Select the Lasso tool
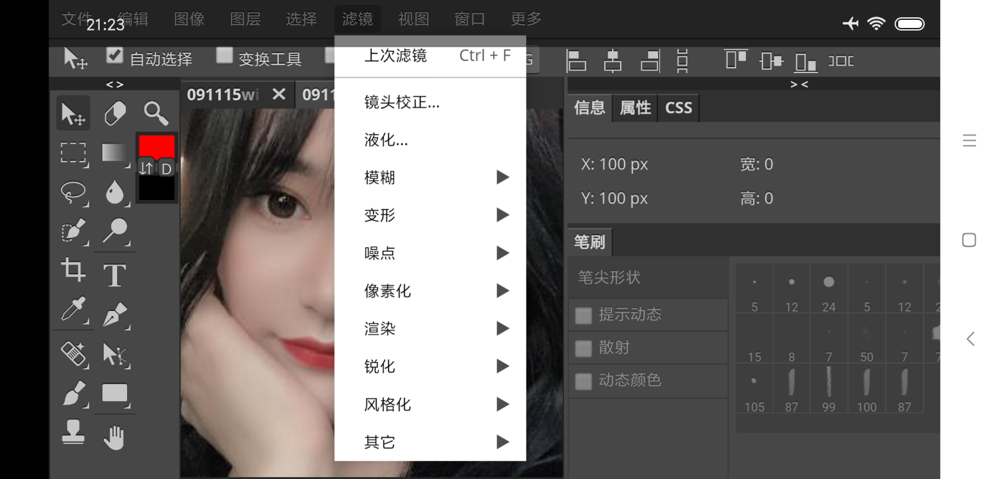Viewport: 998px width, 479px height. (73, 193)
